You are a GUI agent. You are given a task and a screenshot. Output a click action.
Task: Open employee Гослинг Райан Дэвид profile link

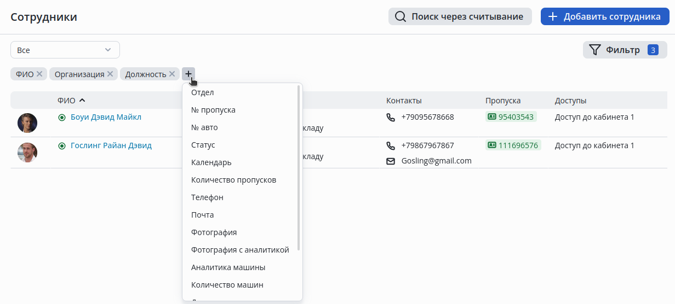coord(111,145)
